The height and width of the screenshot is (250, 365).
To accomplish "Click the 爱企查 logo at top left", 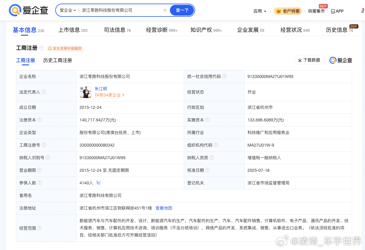I will click(29, 10).
